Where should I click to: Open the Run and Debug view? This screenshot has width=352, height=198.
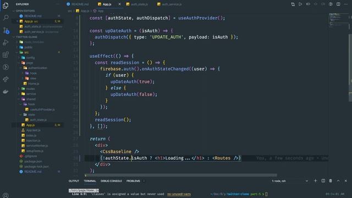pos(5,42)
